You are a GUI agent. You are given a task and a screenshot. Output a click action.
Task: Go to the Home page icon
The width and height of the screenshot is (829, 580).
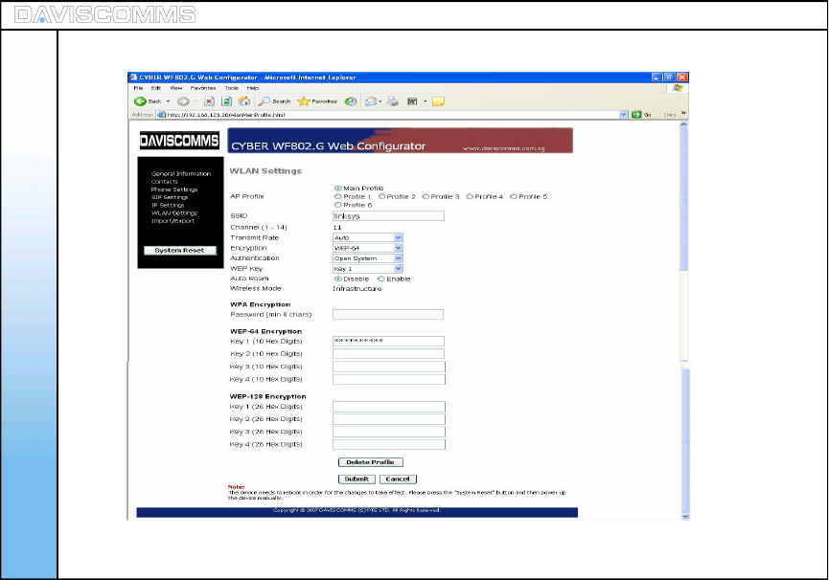(244, 101)
